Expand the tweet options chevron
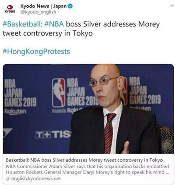Image resolution: width=175 pixels, height=185 pixels. (172, 5)
